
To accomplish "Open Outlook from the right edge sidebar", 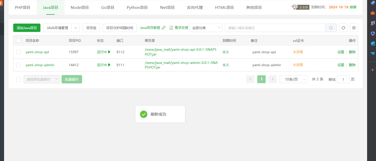I will [x=373, y=43].
